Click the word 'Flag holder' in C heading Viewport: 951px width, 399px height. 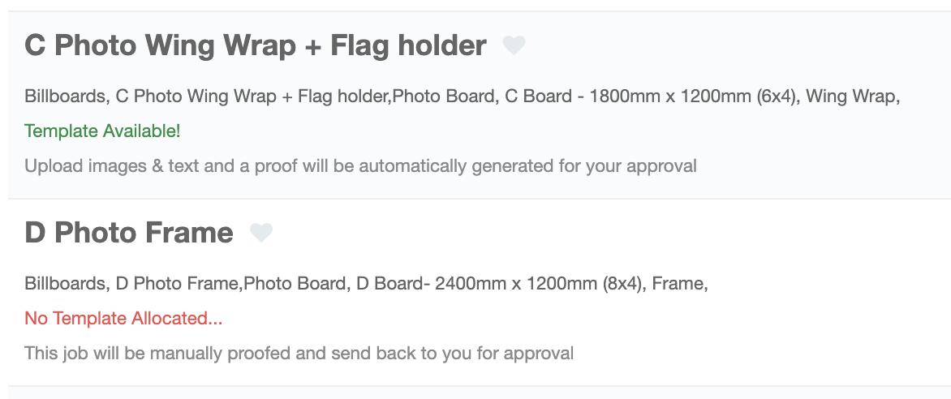coord(408,46)
